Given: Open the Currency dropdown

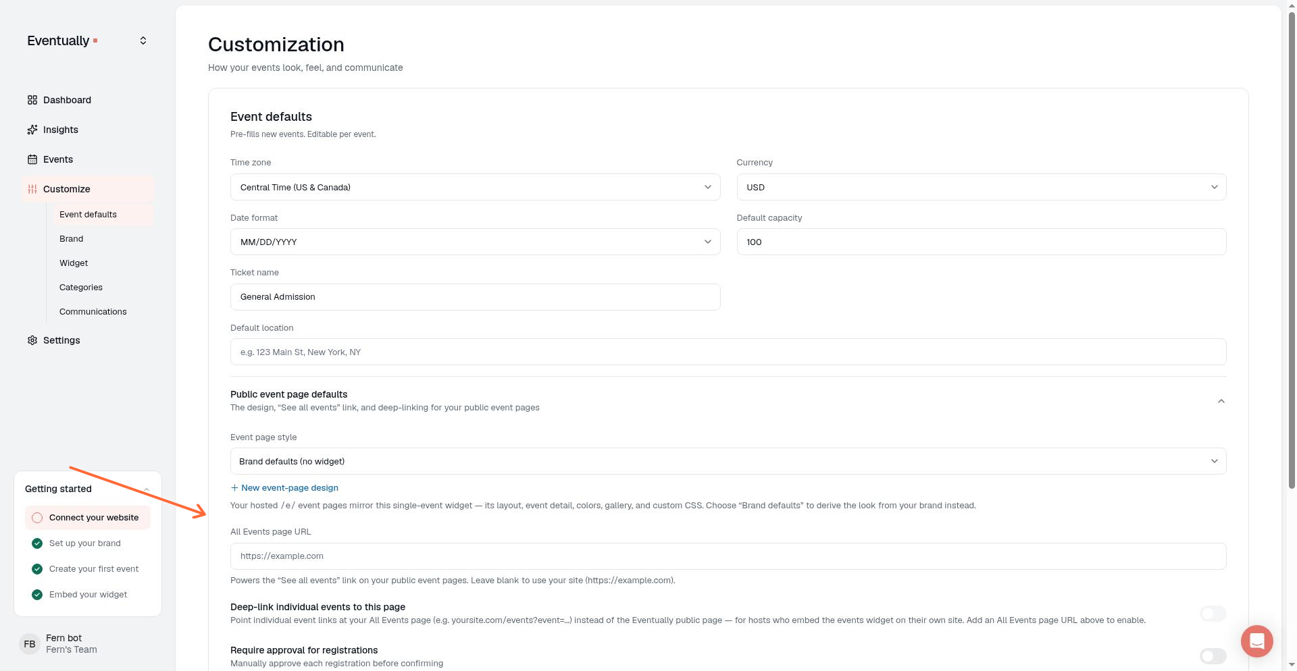Looking at the screenshot, I should [x=981, y=187].
